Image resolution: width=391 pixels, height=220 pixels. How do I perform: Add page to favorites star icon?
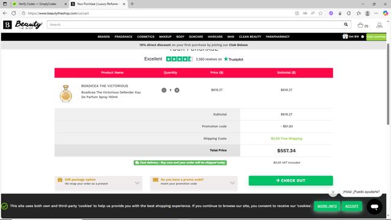321,13
